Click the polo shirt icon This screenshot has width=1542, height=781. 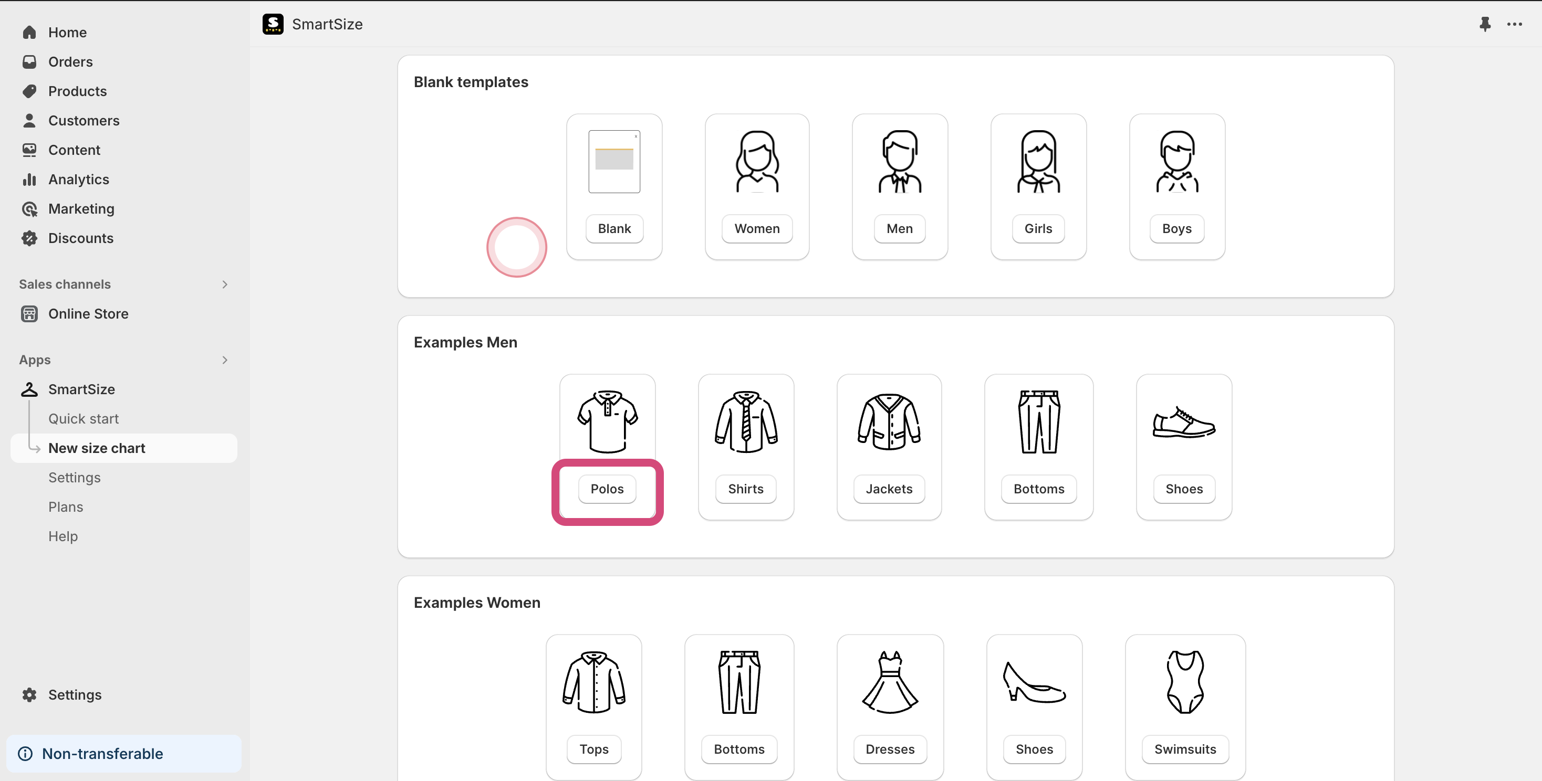607,421
